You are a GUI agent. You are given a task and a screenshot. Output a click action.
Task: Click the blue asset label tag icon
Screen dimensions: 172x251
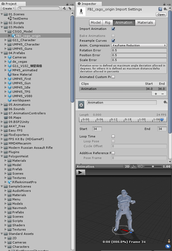(x=168, y=246)
